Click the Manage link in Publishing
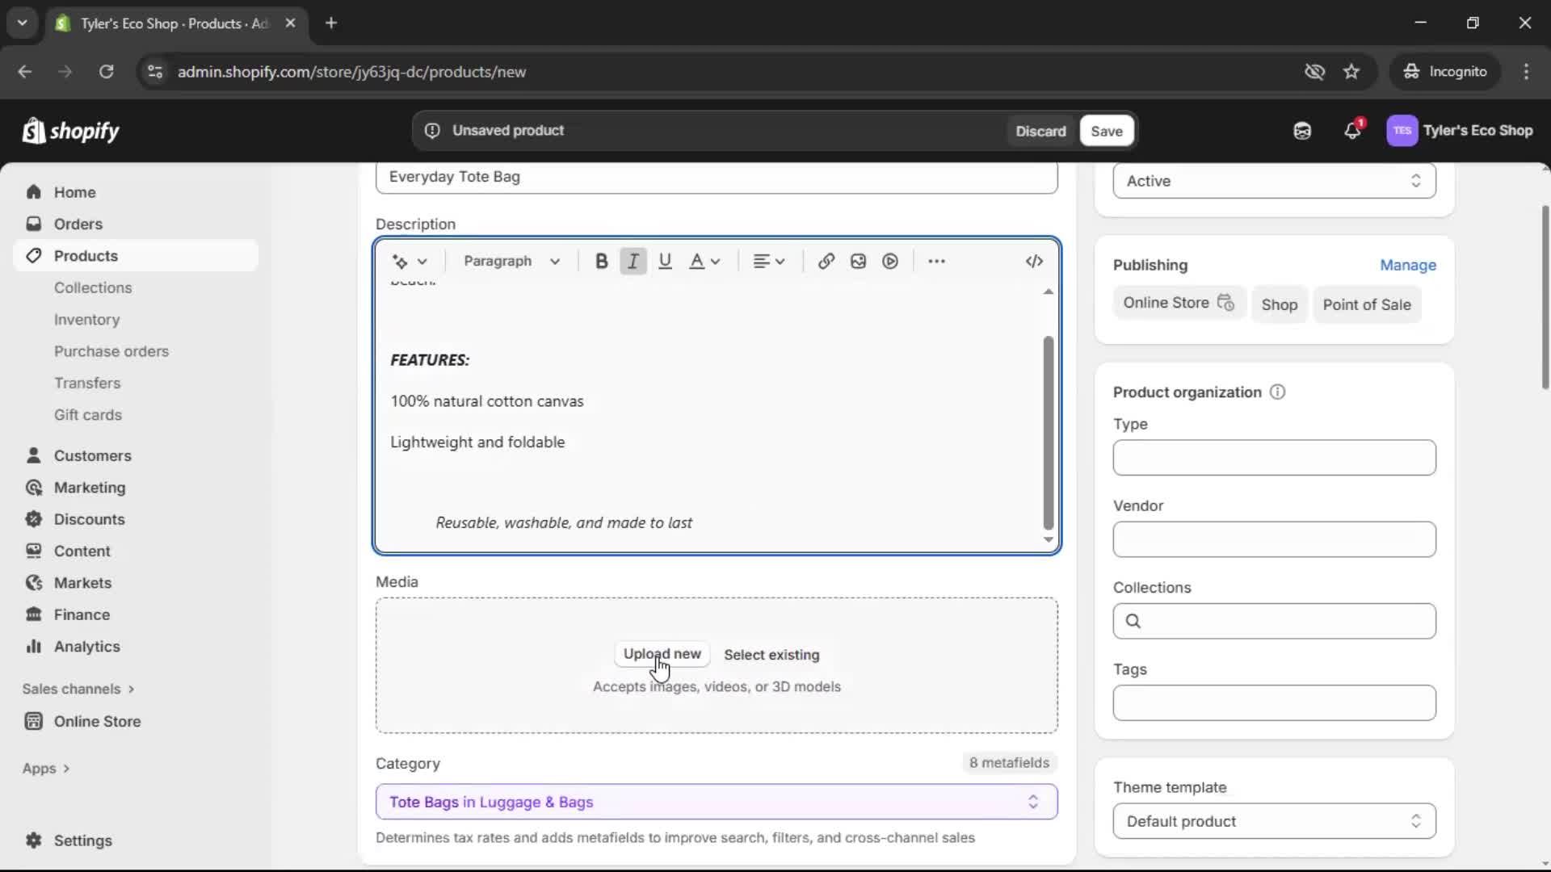This screenshot has height=872, width=1551. pos(1409,265)
